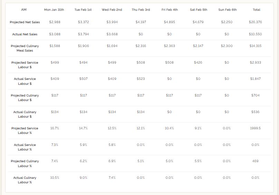Image resolution: width=279 pixels, height=195 pixels.
Task: Click the Sun Feb 6th column header
Action: point(228,10)
